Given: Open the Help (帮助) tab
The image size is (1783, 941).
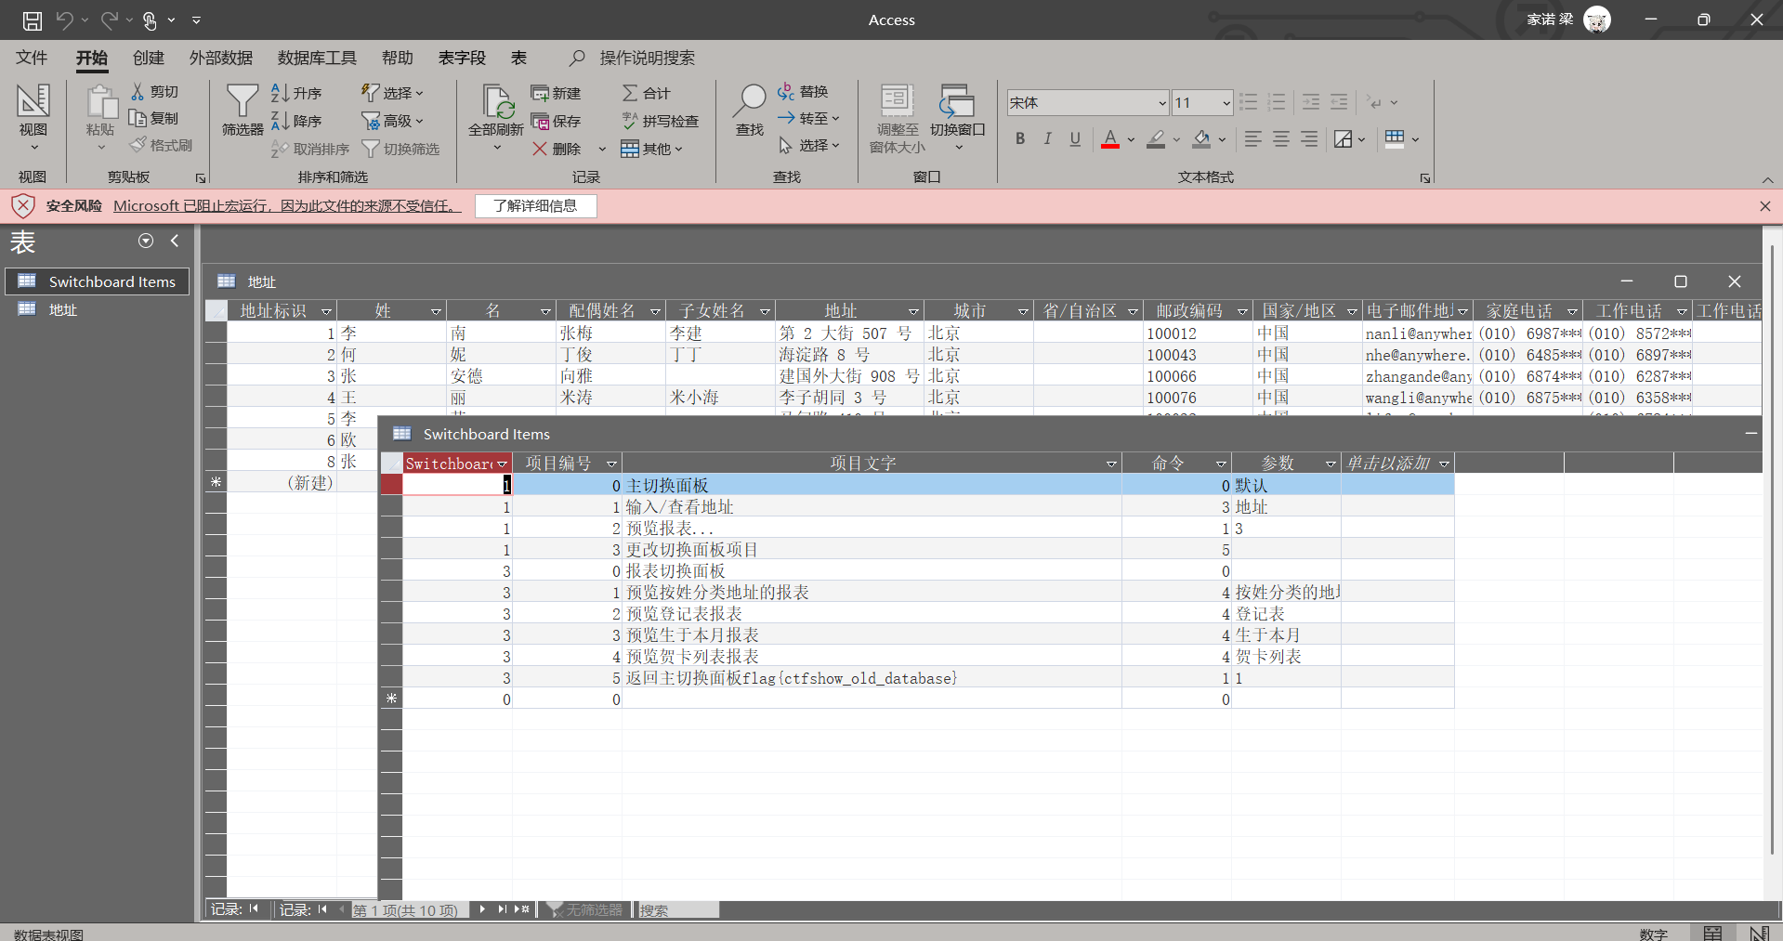Looking at the screenshot, I should (398, 58).
